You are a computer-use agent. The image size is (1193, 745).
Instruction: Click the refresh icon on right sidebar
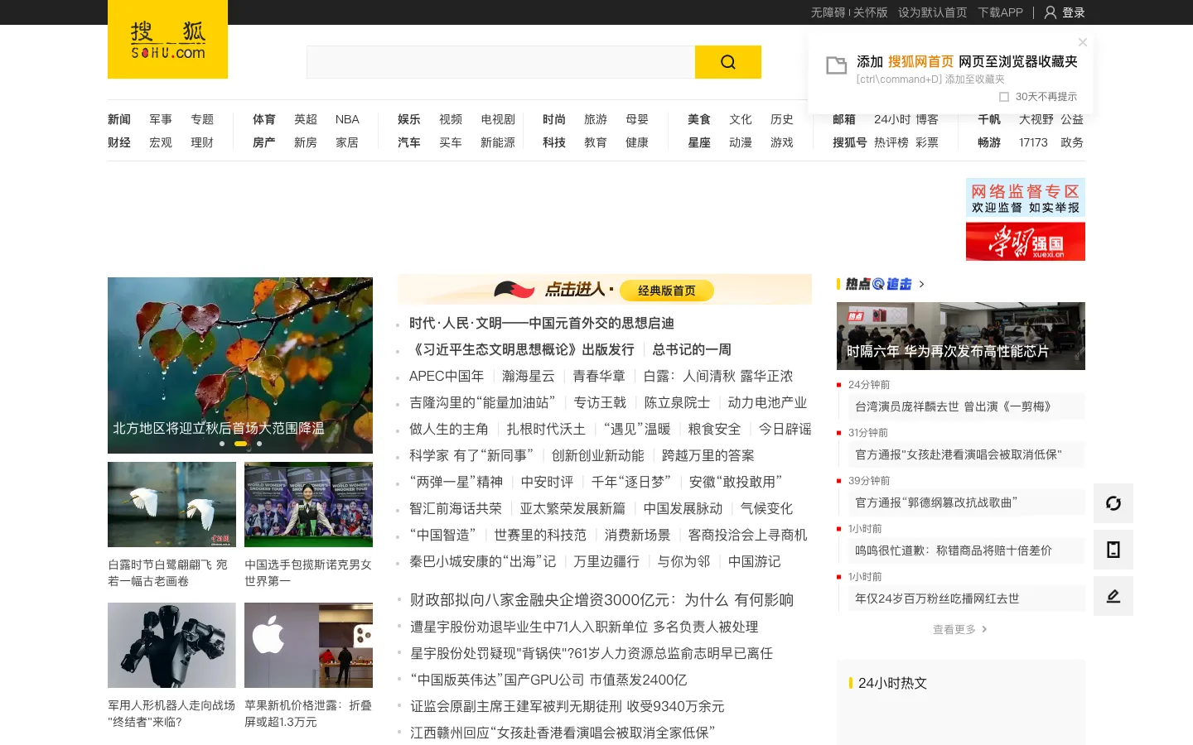pyautogui.click(x=1113, y=503)
